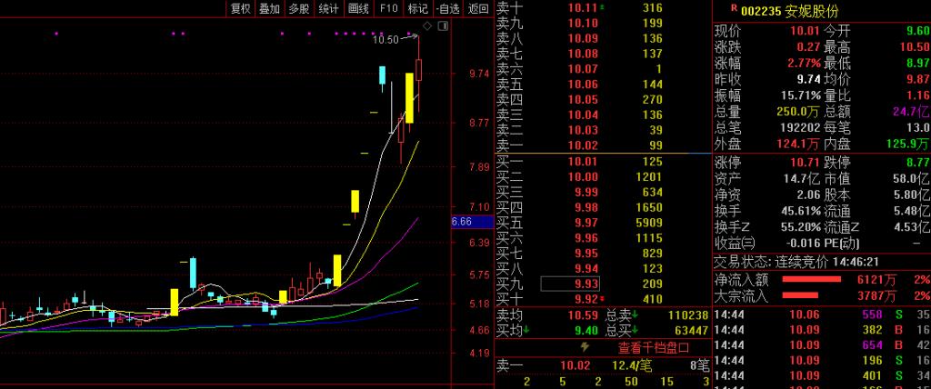
Task: Click the boxed 9.93 price in 买九 row
Action: point(570,284)
